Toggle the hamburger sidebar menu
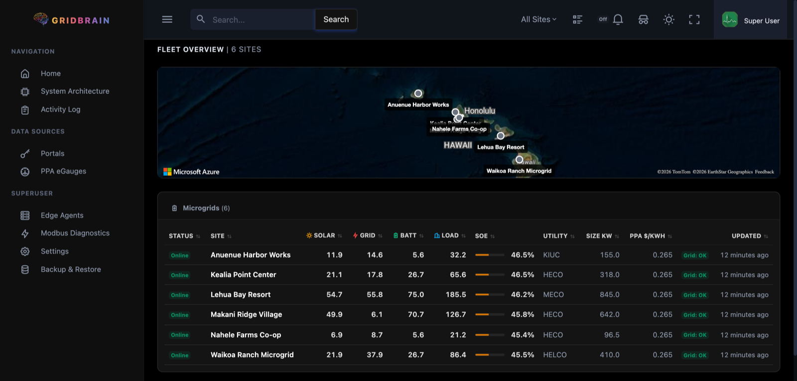The image size is (797, 381). point(167,19)
